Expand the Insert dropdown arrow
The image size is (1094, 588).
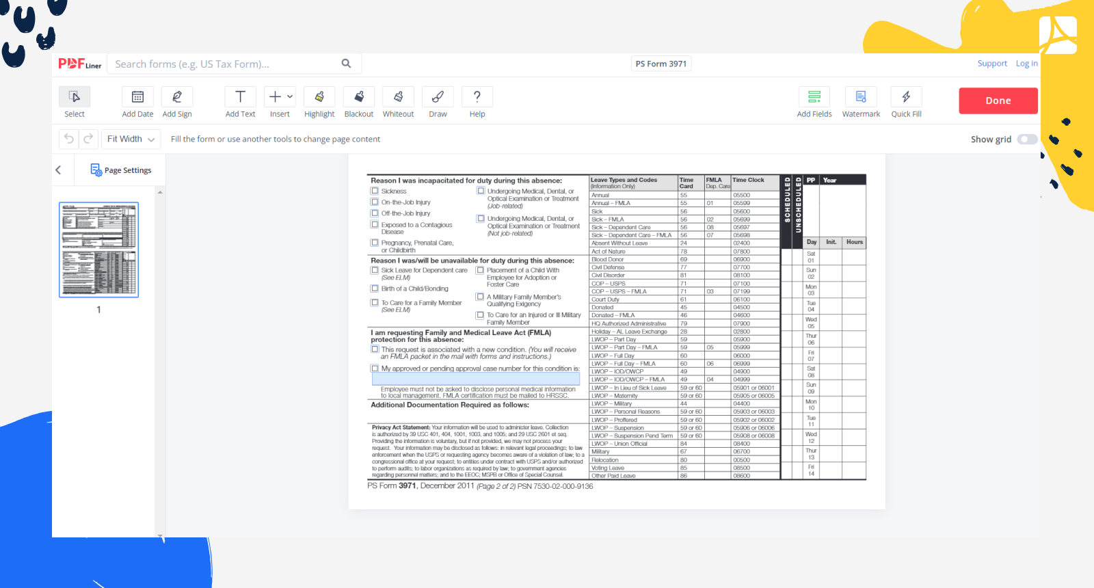click(x=290, y=97)
